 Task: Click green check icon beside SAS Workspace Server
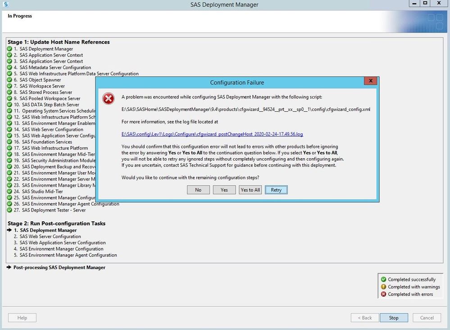point(9,86)
